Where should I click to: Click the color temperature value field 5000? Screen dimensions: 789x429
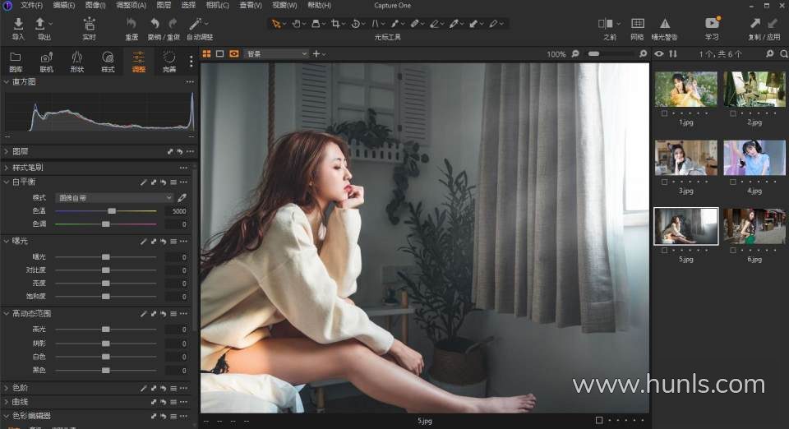click(x=178, y=211)
